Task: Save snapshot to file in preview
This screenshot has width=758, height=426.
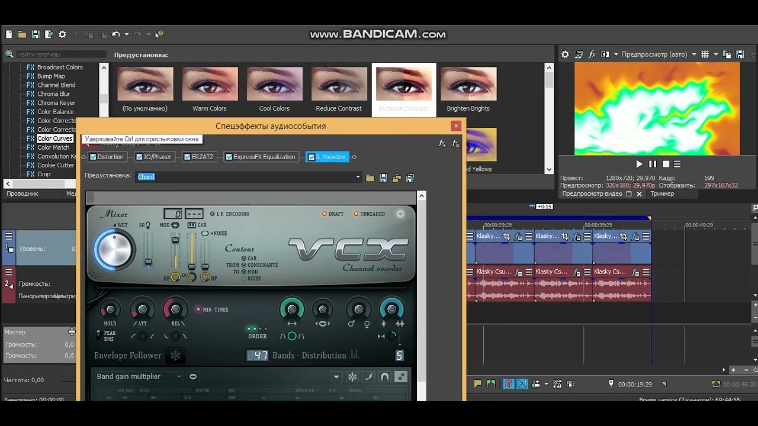Action: click(740, 54)
